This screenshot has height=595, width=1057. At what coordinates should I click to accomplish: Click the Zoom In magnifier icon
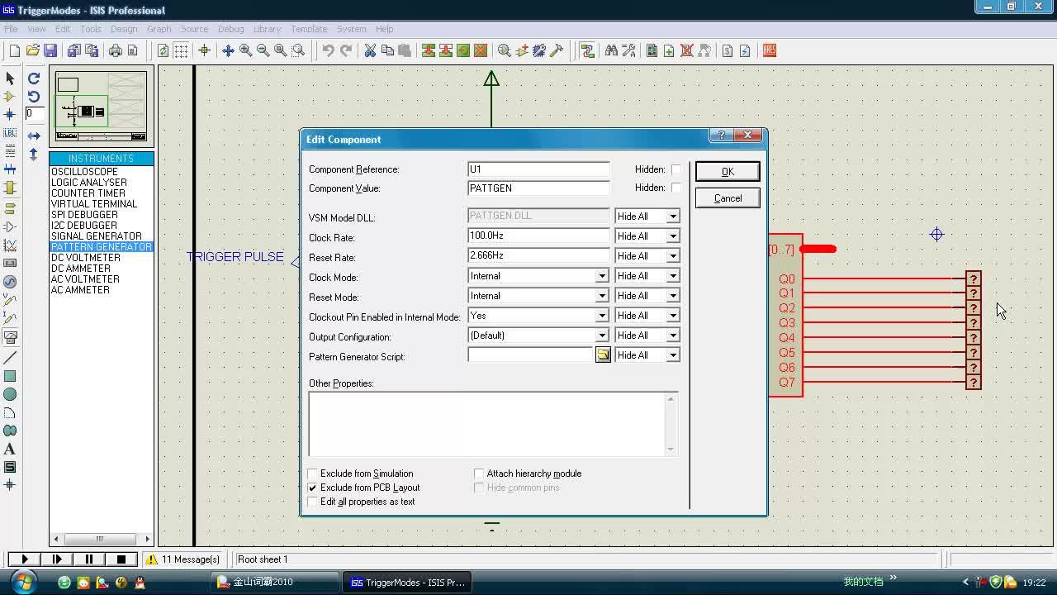245,50
